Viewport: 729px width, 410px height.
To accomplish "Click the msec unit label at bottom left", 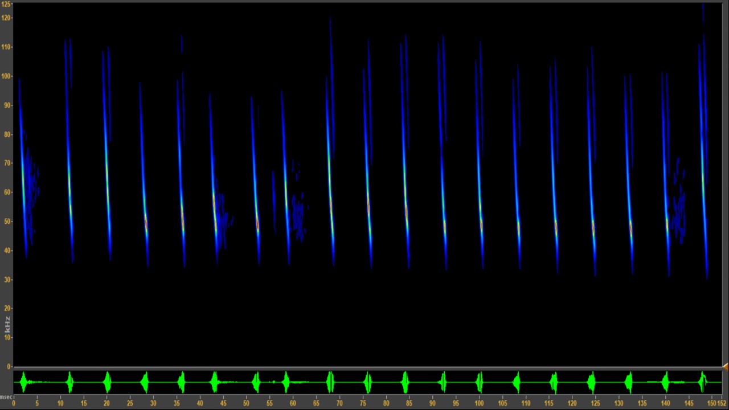I will (6, 397).
